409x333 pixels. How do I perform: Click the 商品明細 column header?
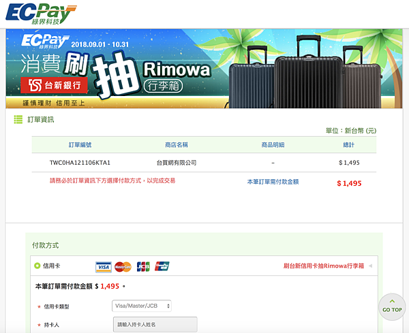[273, 145]
